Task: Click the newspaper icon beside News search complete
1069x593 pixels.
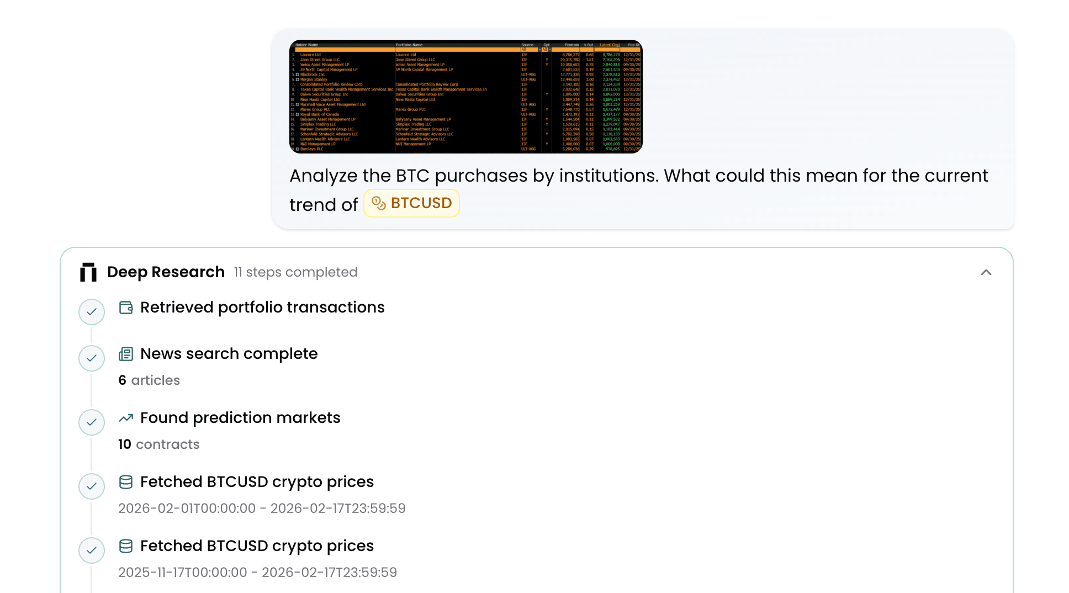Action: pos(126,354)
